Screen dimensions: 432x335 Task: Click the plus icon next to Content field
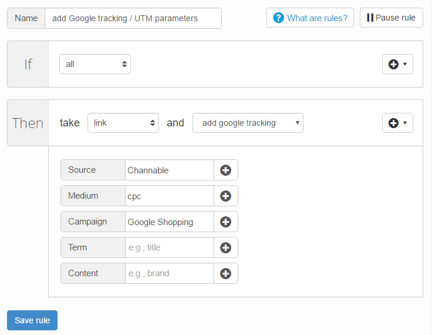(225, 273)
